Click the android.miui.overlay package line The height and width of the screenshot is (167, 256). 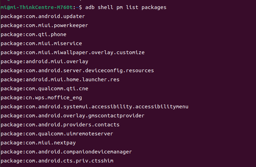pos(45,61)
